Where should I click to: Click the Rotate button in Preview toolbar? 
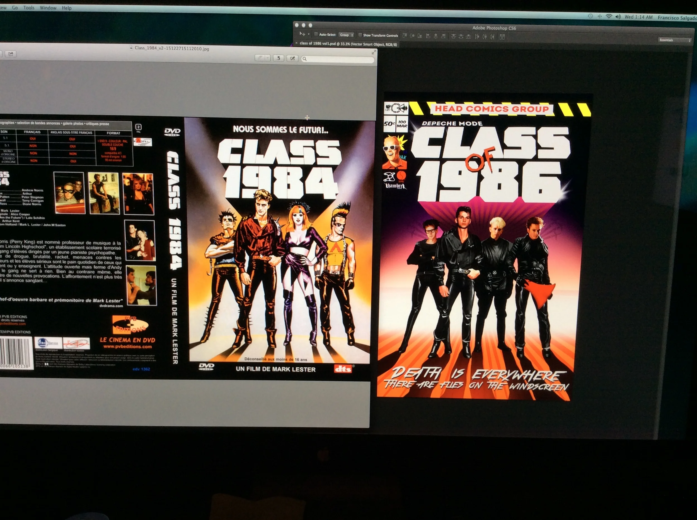279,58
